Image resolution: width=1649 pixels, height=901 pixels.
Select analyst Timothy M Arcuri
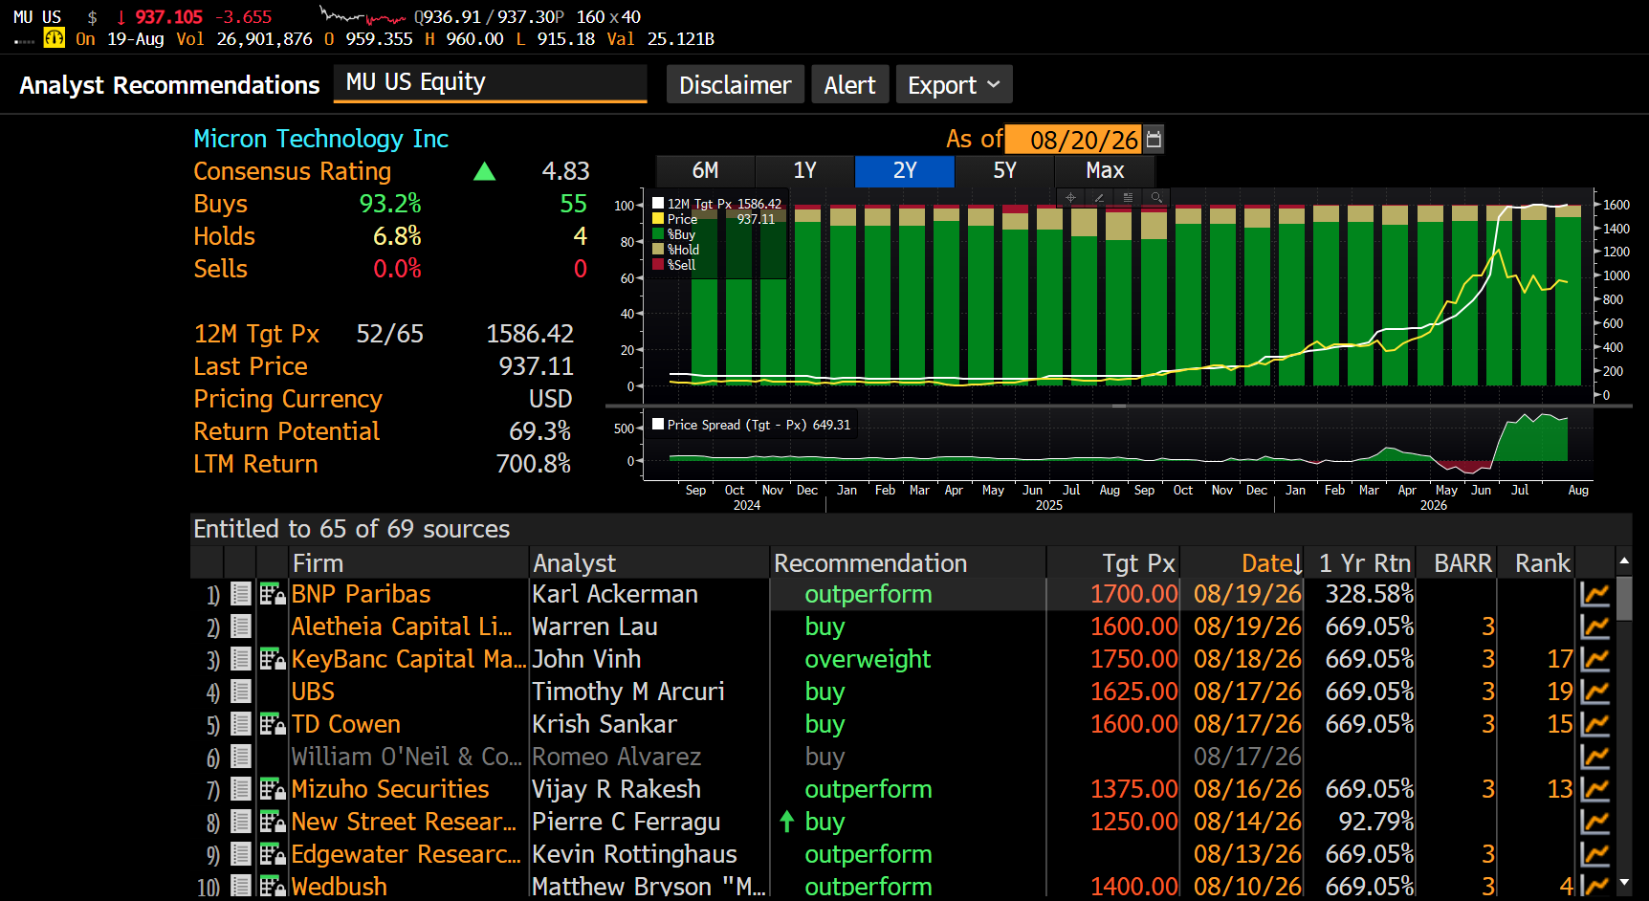[628, 692]
